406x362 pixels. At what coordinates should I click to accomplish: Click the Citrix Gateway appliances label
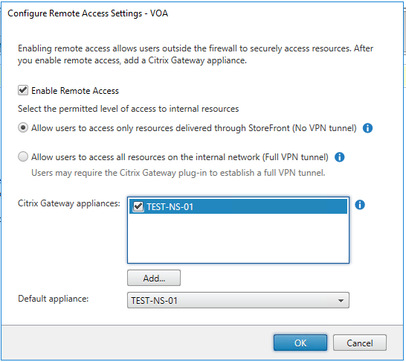(x=69, y=203)
